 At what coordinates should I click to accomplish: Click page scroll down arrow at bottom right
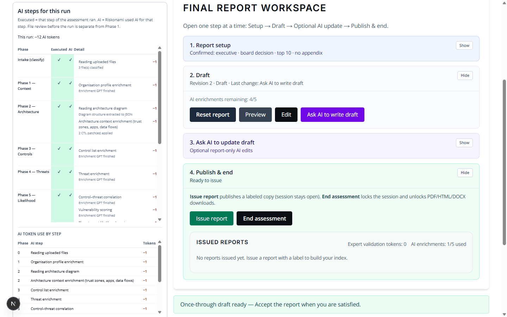[x=504, y=314]
